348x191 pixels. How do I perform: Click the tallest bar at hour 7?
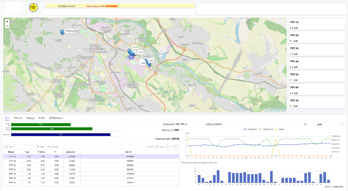(218, 176)
